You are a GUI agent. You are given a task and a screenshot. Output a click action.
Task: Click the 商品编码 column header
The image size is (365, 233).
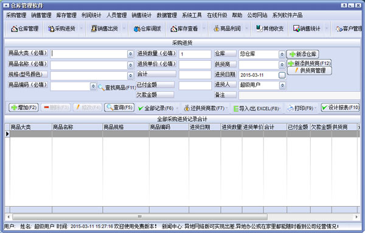(169, 127)
